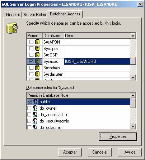This screenshot has height=160, width=145.
Task: Check the SysCpra permit checkbox
Action: tap(31, 48)
